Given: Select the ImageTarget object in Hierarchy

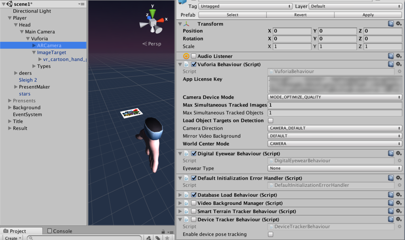Looking at the screenshot, I should [x=51, y=52].
